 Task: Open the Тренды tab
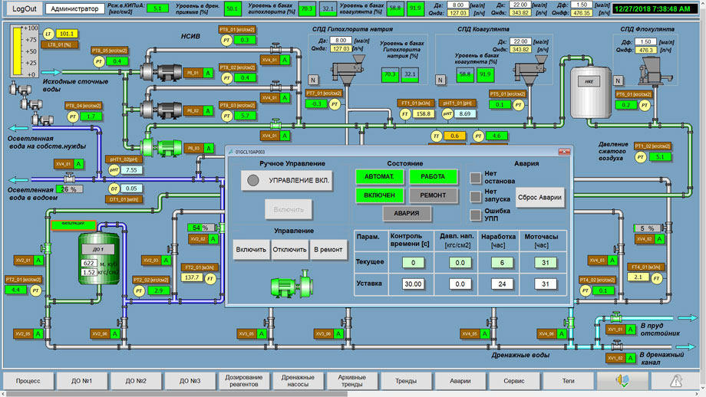(406, 381)
